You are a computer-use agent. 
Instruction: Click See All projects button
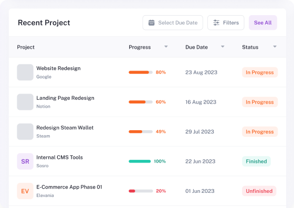click(263, 23)
